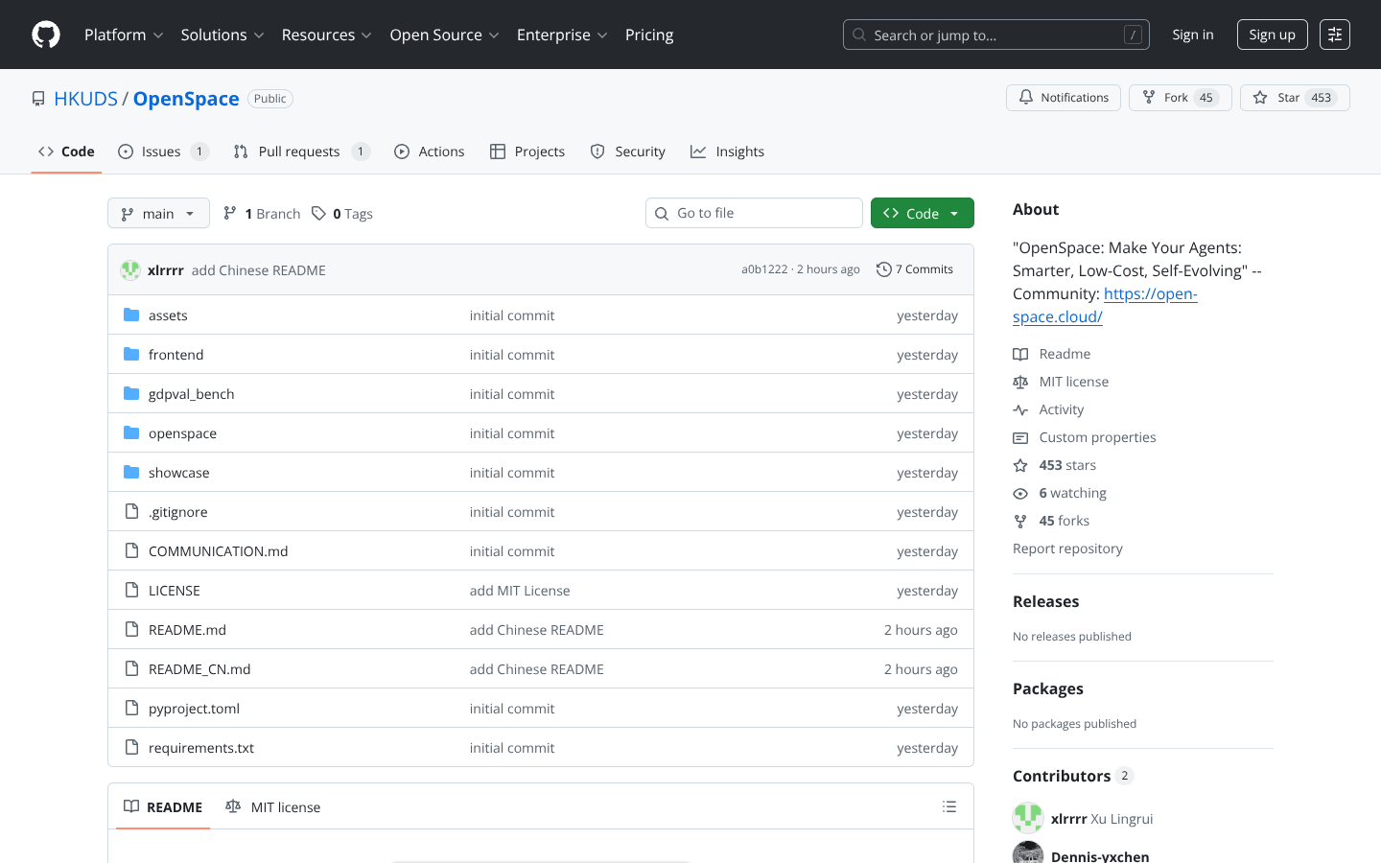Expand the Open Source menu
Viewport: 1381px width, 863px height.
pos(444,35)
